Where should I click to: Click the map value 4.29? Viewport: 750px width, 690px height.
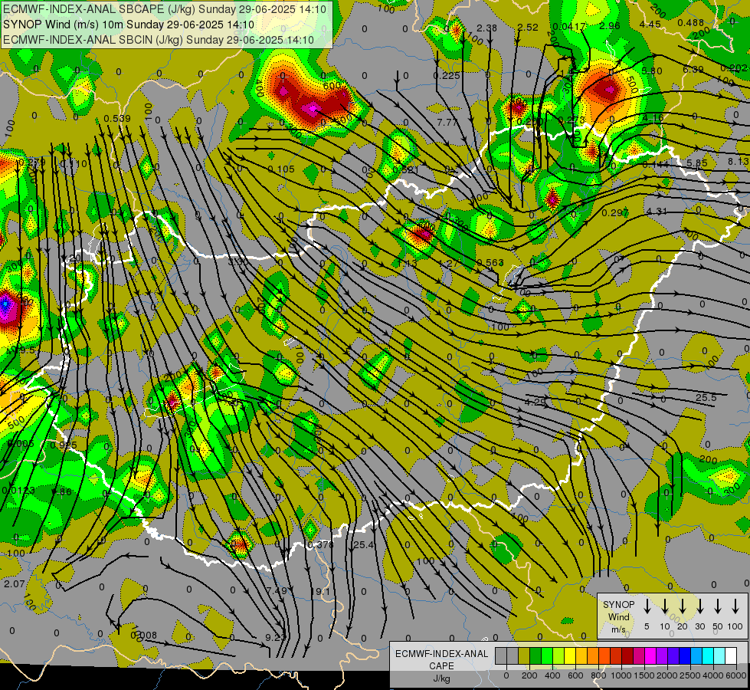pyautogui.click(x=535, y=402)
